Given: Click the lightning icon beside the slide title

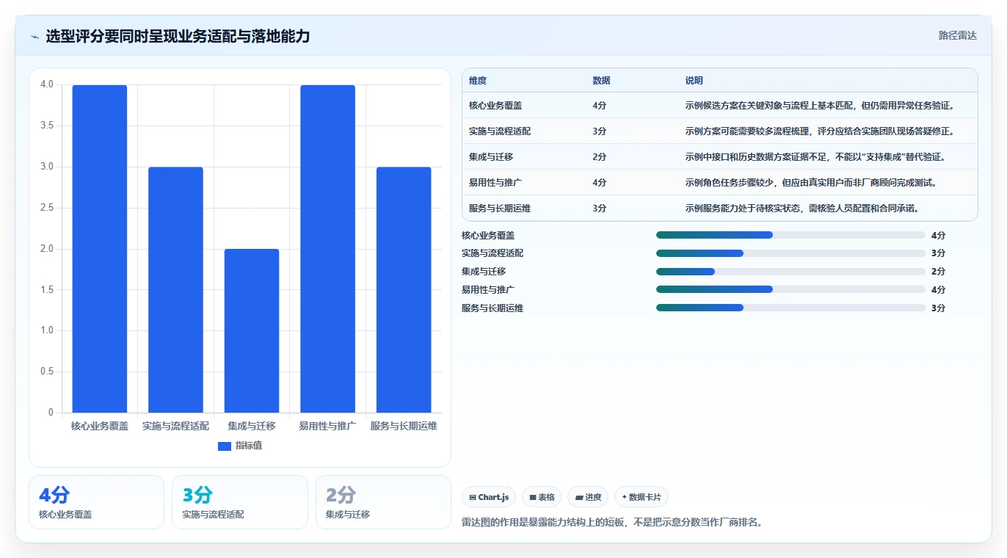Looking at the screenshot, I should (34, 37).
